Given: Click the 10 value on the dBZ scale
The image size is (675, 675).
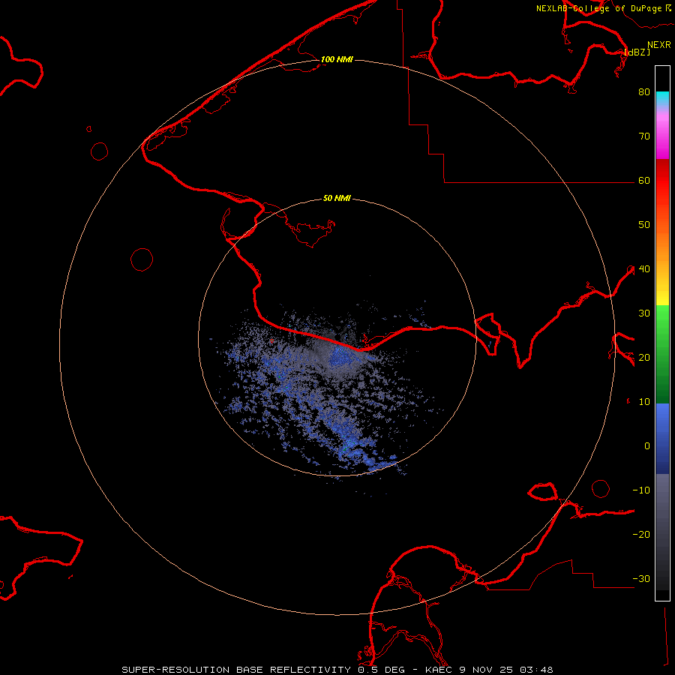Looking at the screenshot, I should point(644,402).
